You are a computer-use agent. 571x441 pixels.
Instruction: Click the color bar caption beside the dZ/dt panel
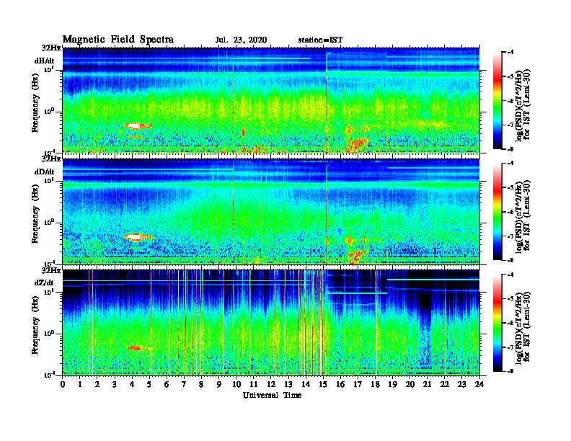pos(523,328)
